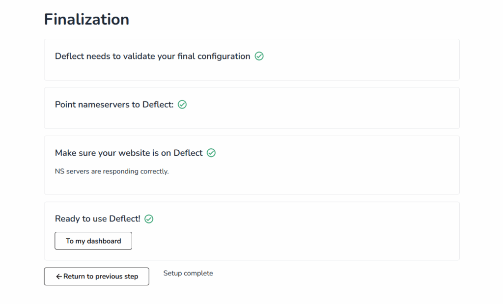Screen dimensions: 503x304
Task: Go back with Return to previous step
Action: pyautogui.click(x=97, y=276)
